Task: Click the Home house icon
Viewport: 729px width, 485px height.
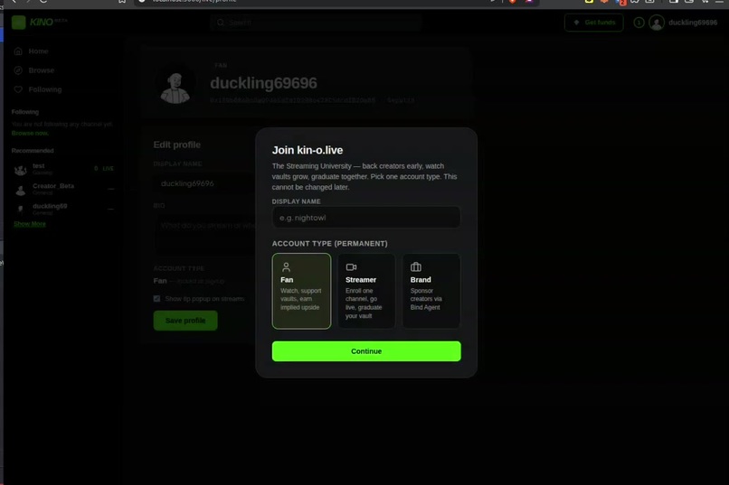Action: click(x=18, y=51)
